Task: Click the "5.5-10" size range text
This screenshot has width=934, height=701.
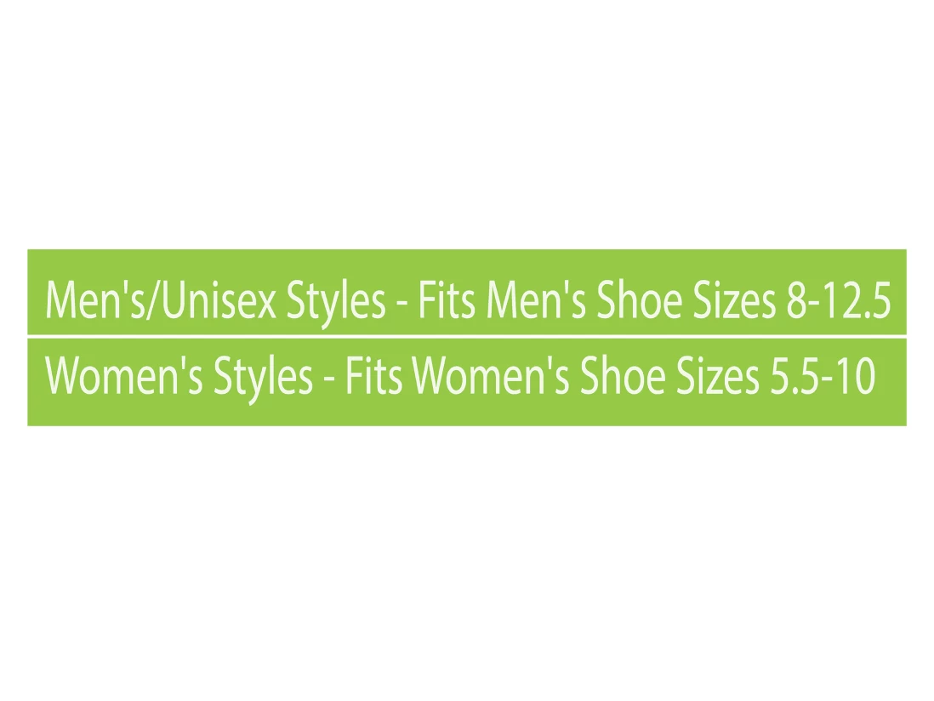Action: tap(823, 376)
